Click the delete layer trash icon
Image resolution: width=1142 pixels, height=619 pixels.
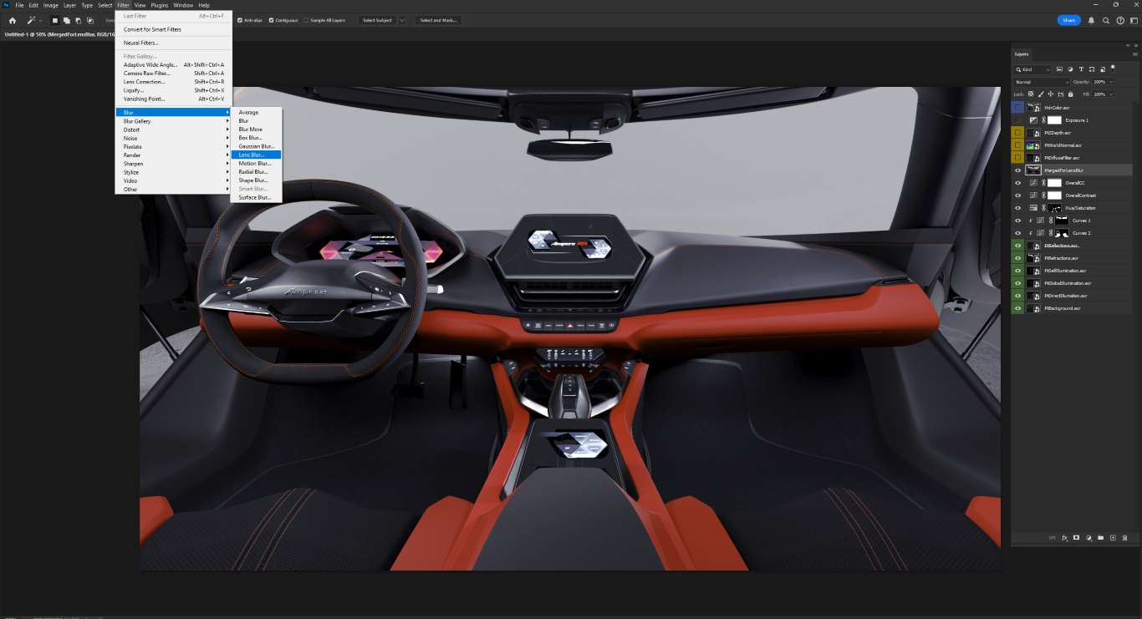click(1124, 537)
